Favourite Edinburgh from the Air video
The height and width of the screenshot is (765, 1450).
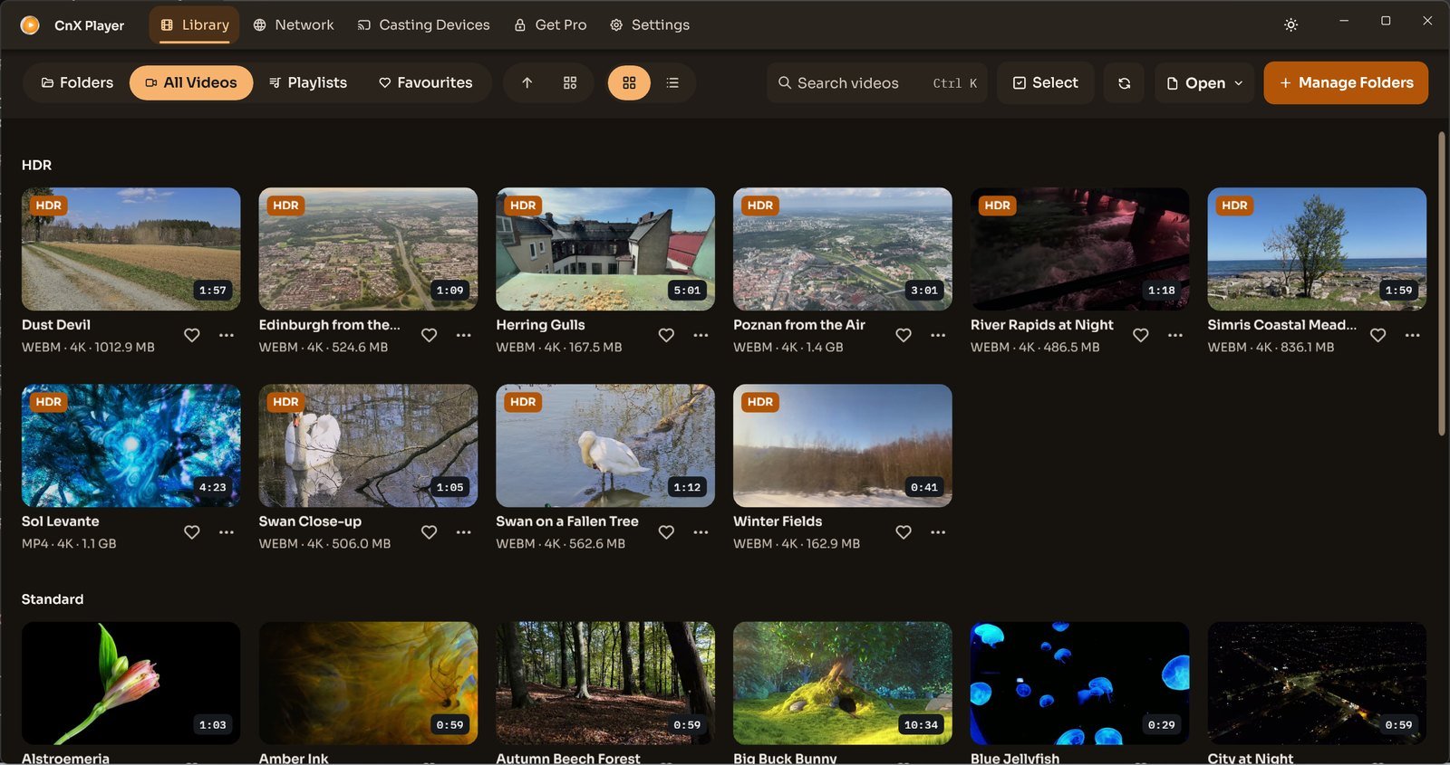tap(430, 335)
